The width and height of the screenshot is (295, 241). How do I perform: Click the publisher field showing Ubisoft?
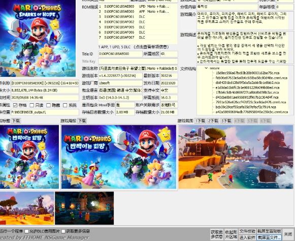click(120, 83)
